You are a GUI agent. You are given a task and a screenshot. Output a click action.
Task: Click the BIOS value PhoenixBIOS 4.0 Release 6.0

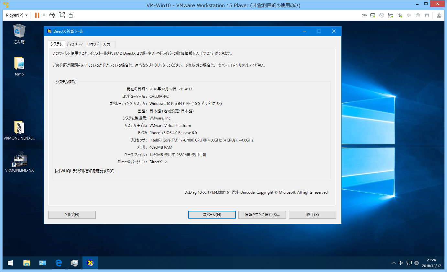(173, 133)
